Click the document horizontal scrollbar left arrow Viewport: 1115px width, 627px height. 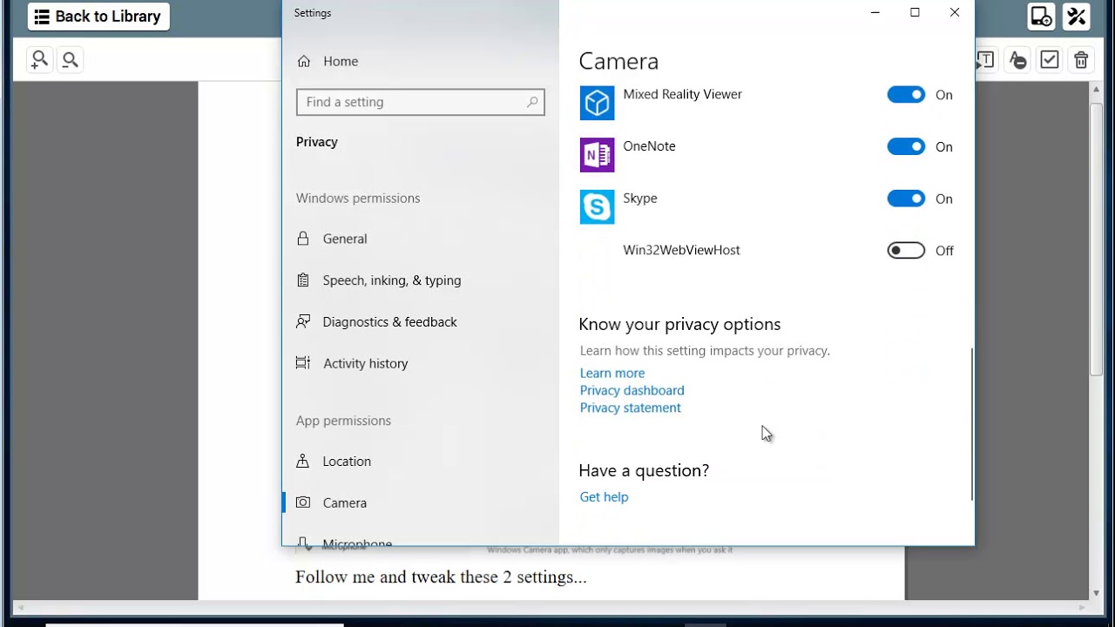coord(20,607)
